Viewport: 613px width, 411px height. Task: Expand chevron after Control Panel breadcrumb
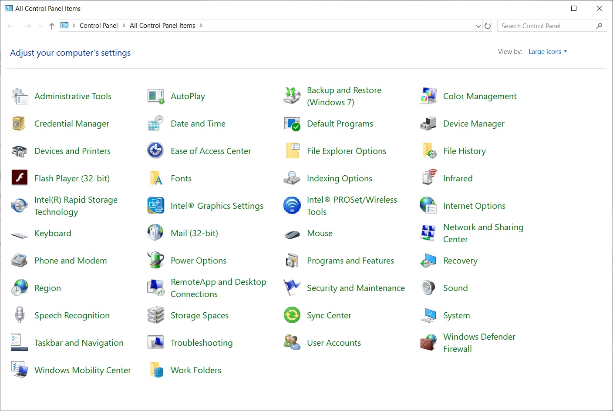click(x=124, y=26)
